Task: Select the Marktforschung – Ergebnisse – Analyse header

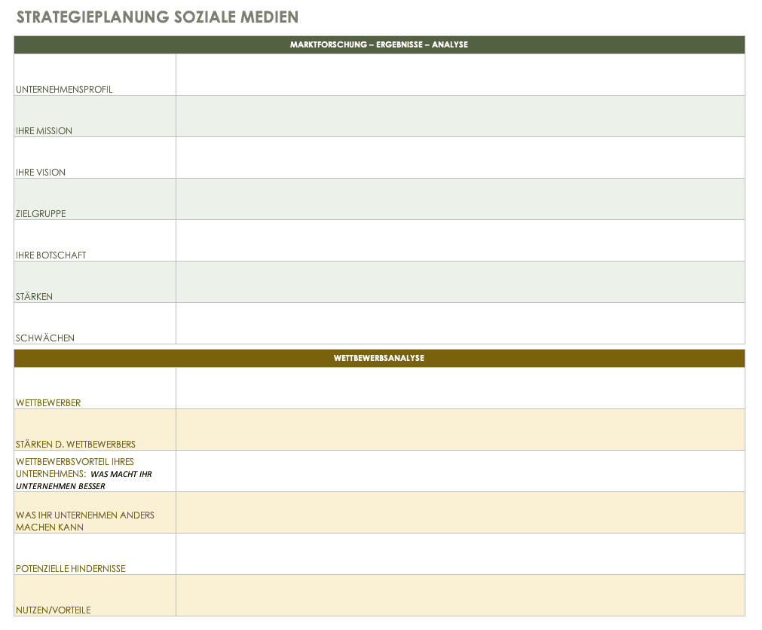Action: pyautogui.click(x=379, y=44)
